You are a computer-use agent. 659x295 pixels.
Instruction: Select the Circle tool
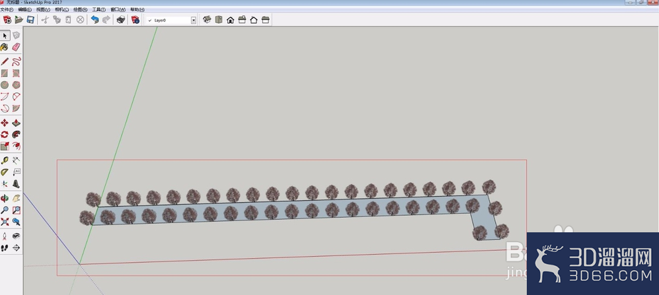click(x=5, y=84)
